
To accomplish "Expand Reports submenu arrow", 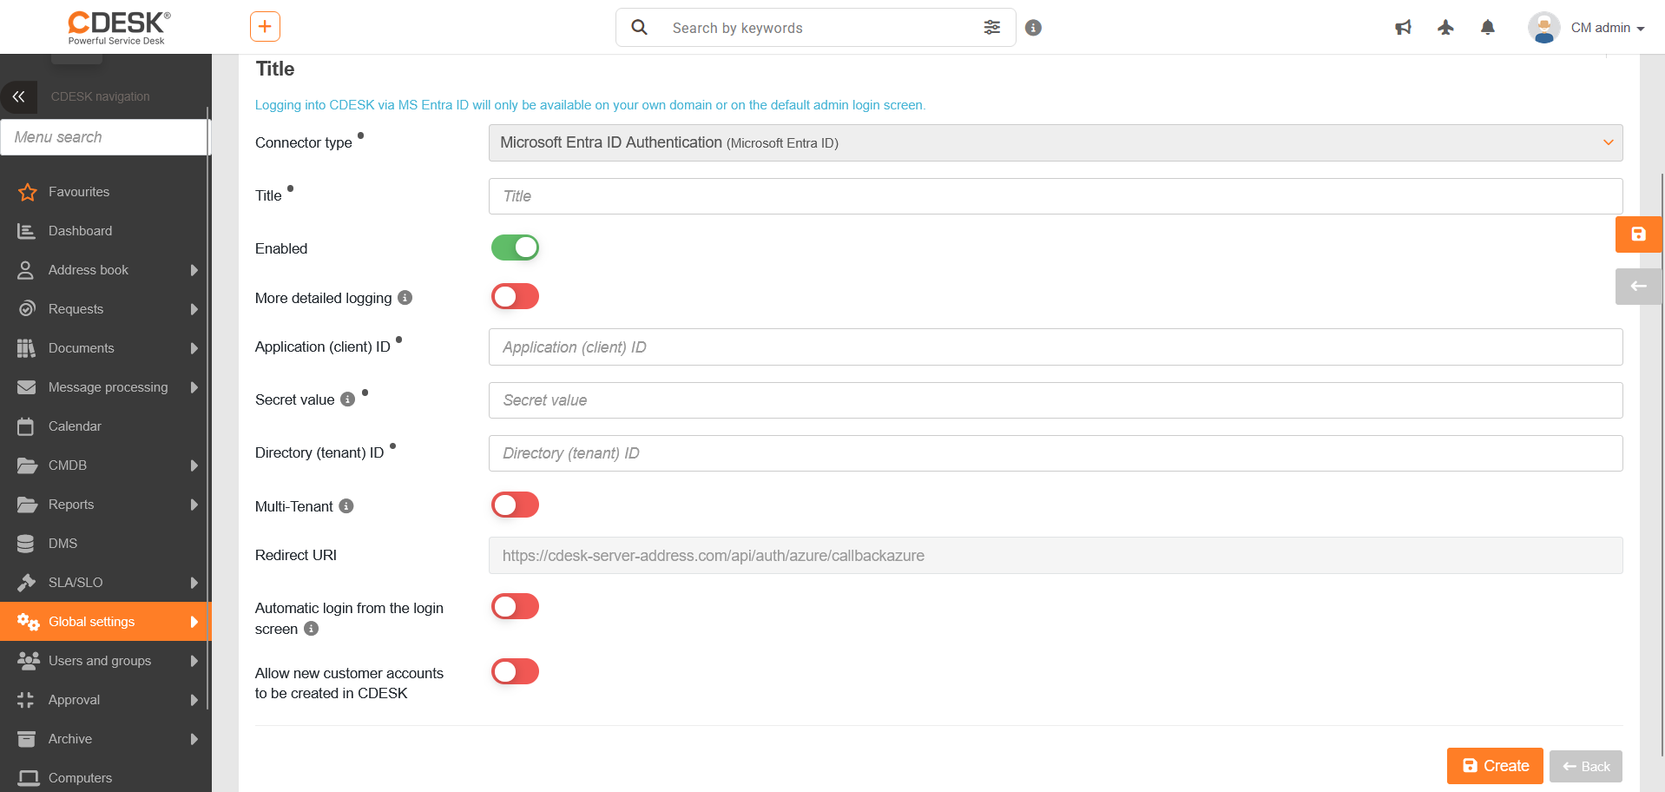I will 194,505.
